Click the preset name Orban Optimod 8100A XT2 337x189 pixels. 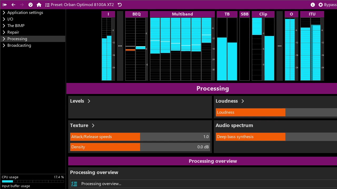click(89, 5)
